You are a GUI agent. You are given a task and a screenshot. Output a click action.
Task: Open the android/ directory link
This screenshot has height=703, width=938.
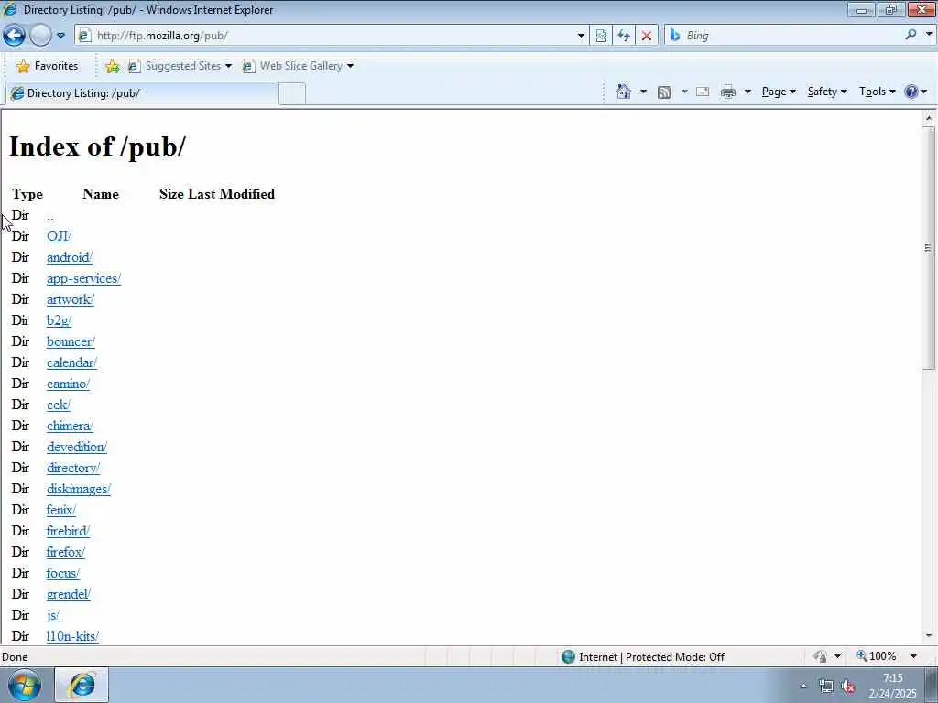pos(70,257)
